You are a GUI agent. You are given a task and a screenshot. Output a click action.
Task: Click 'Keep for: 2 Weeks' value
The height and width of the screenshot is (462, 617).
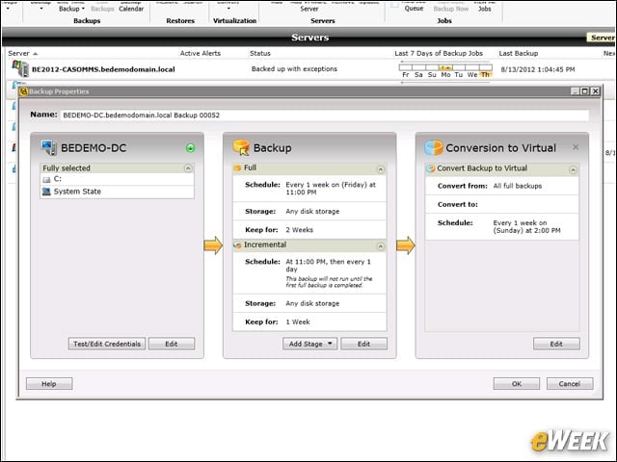[x=300, y=230]
